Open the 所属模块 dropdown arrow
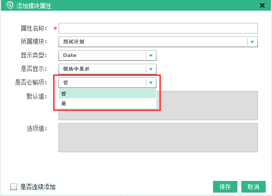The width and height of the screenshot is (272, 196). coord(252,42)
